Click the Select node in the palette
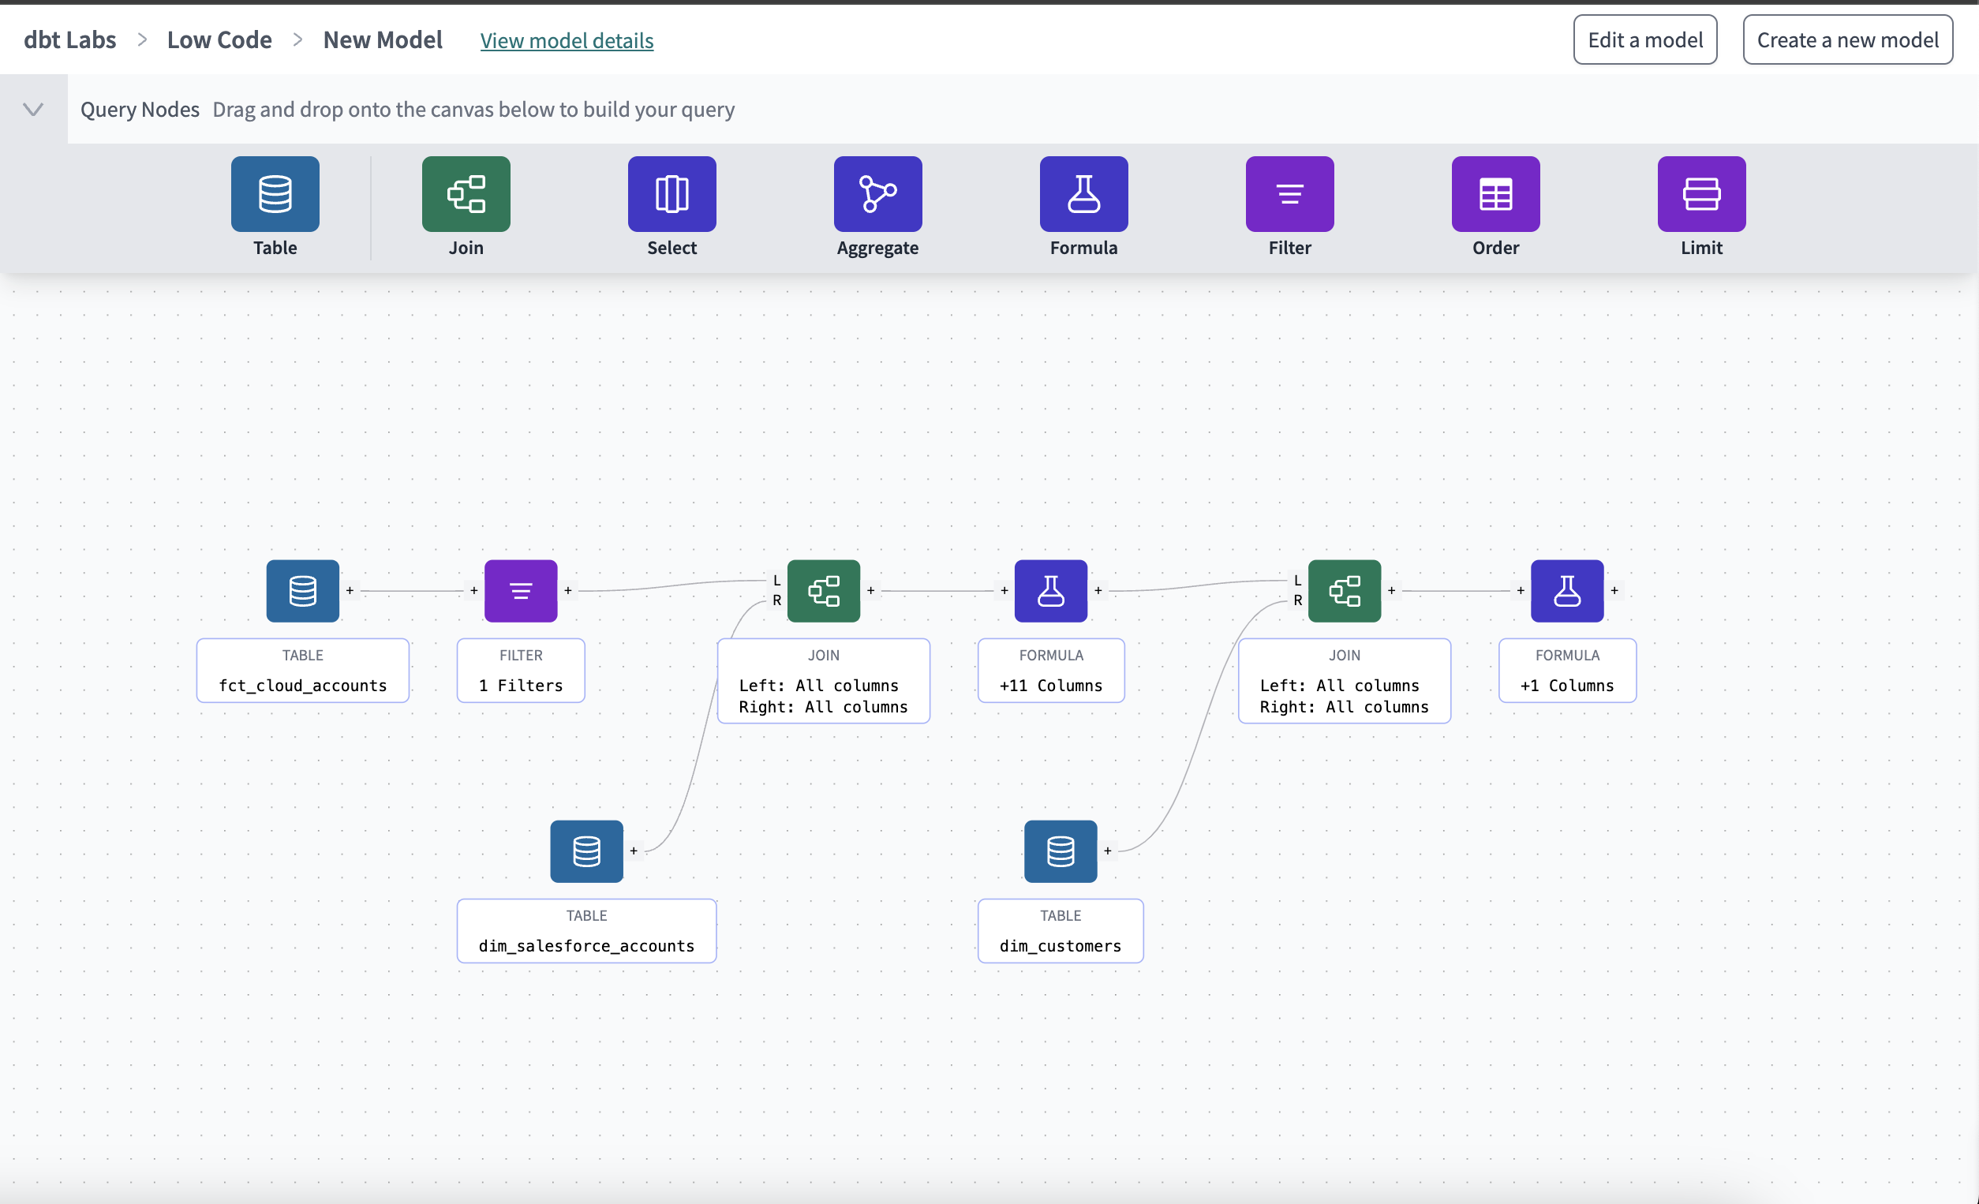Viewport: 1979px width, 1204px height. (x=672, y=193)
